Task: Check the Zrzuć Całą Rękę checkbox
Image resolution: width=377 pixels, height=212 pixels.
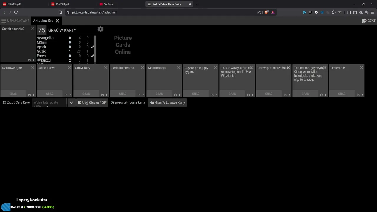Action: (4, 102)
